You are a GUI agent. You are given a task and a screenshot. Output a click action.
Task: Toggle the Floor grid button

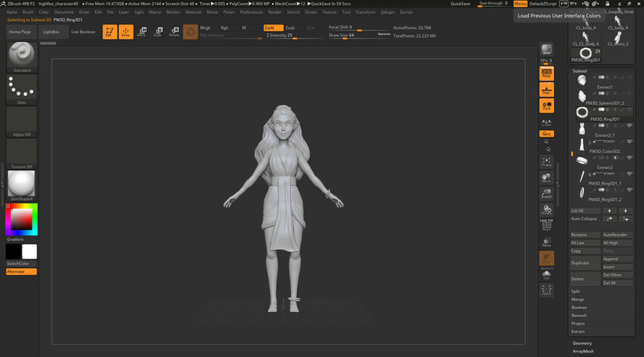pos(546,89)
